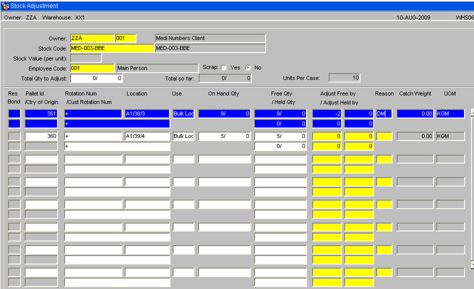Click Res checkbox cell for pallet 360
This screenshot has height=289, width=474.
coord(14,136)
